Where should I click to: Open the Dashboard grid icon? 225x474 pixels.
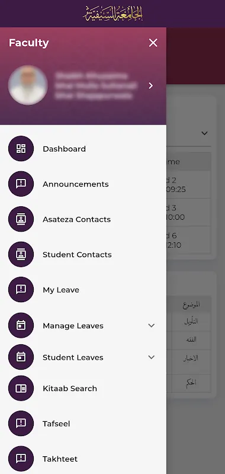(x=21, y=149)
